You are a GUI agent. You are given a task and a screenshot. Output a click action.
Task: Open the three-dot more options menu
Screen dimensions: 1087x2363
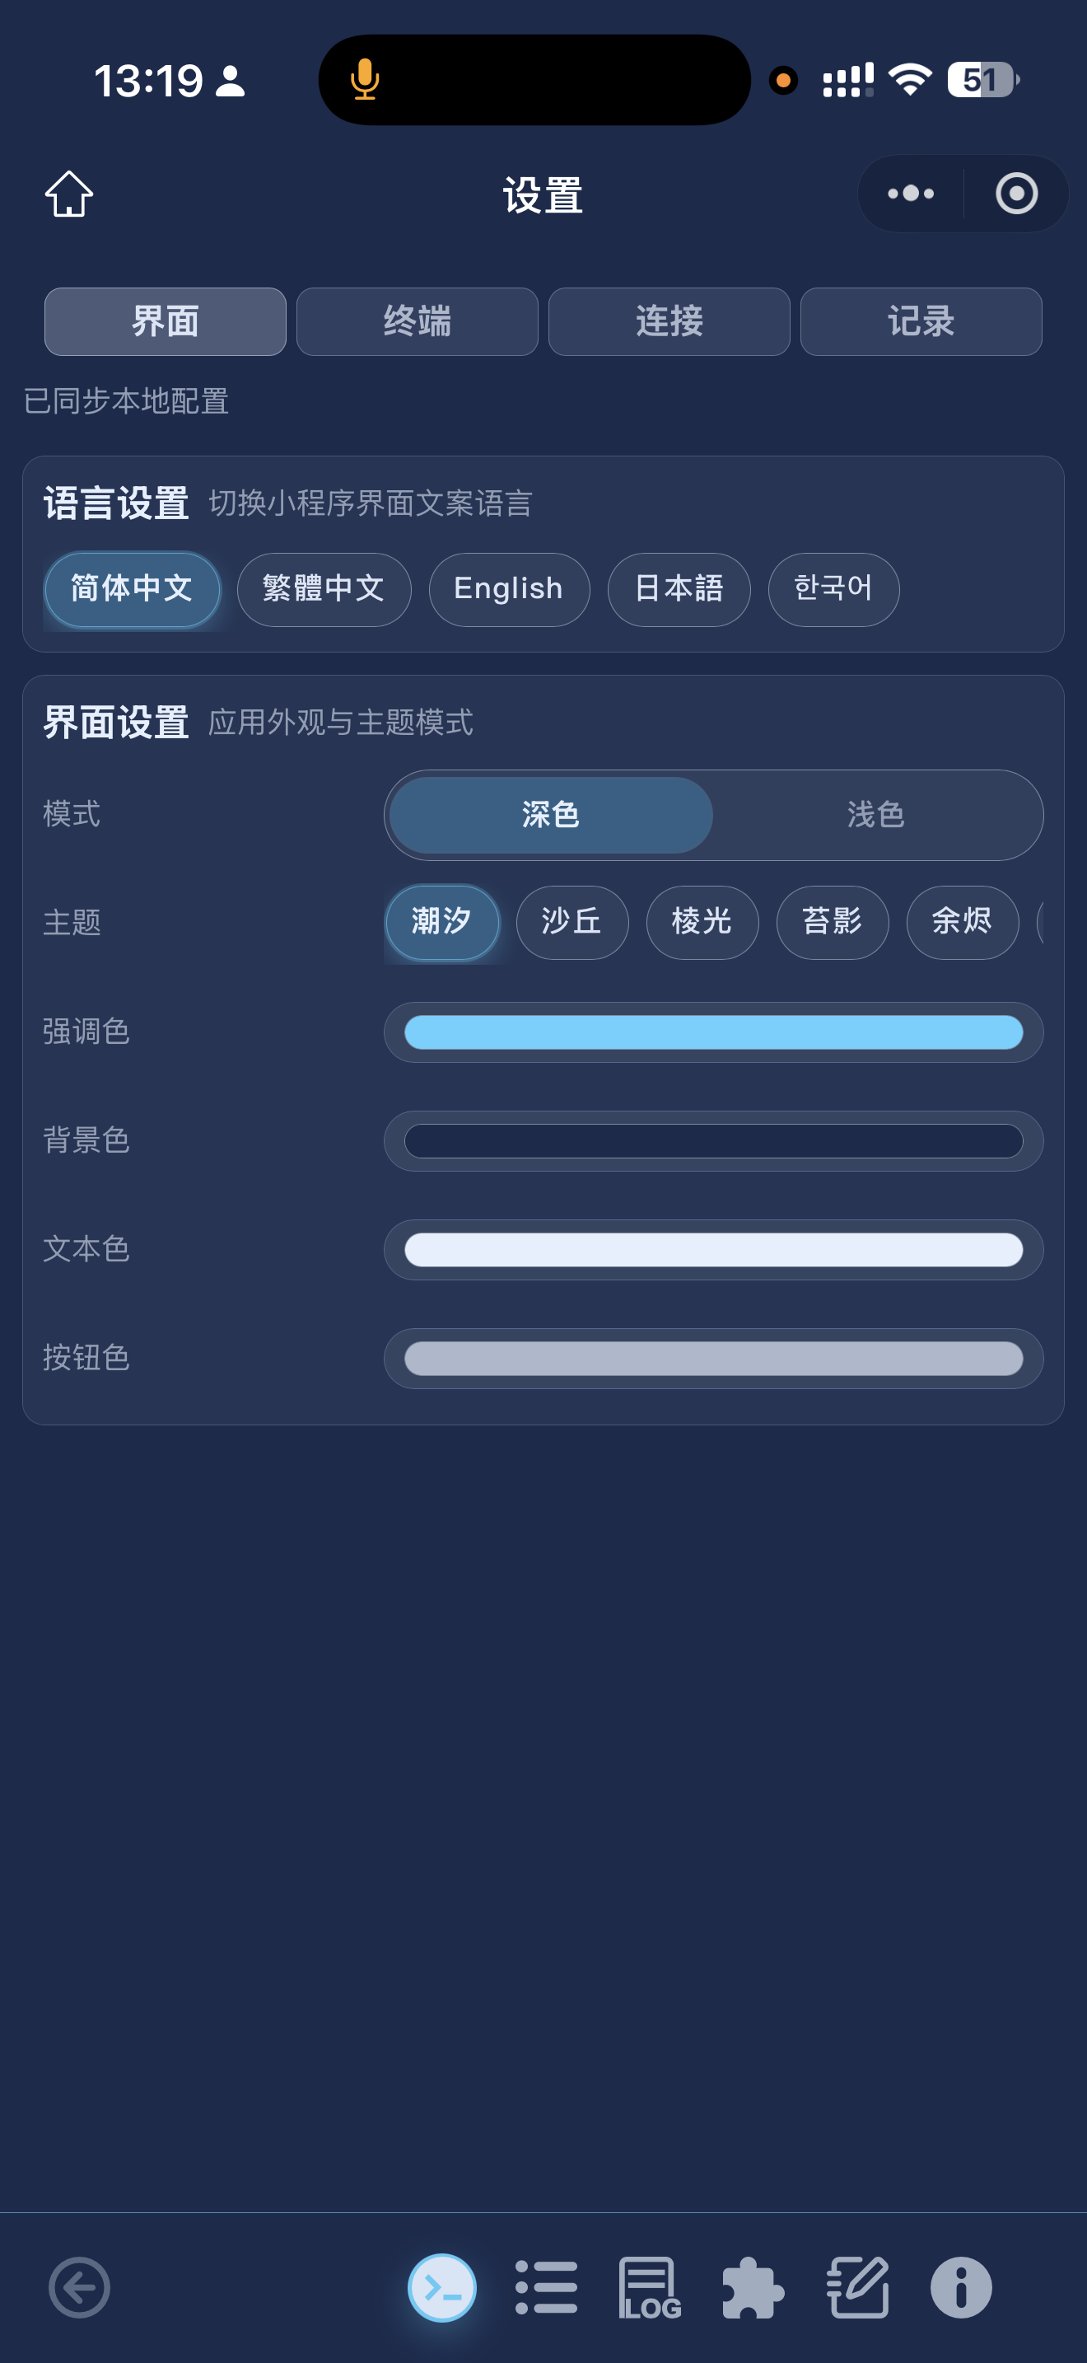[910, 194]
